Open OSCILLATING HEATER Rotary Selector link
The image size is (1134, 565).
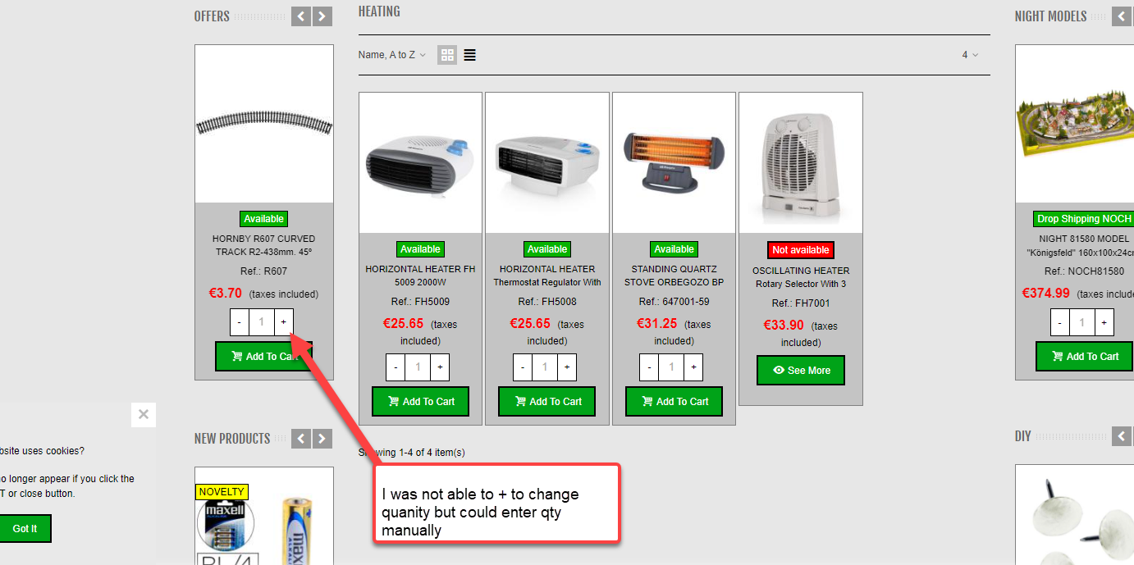click(x=801, y=277)
